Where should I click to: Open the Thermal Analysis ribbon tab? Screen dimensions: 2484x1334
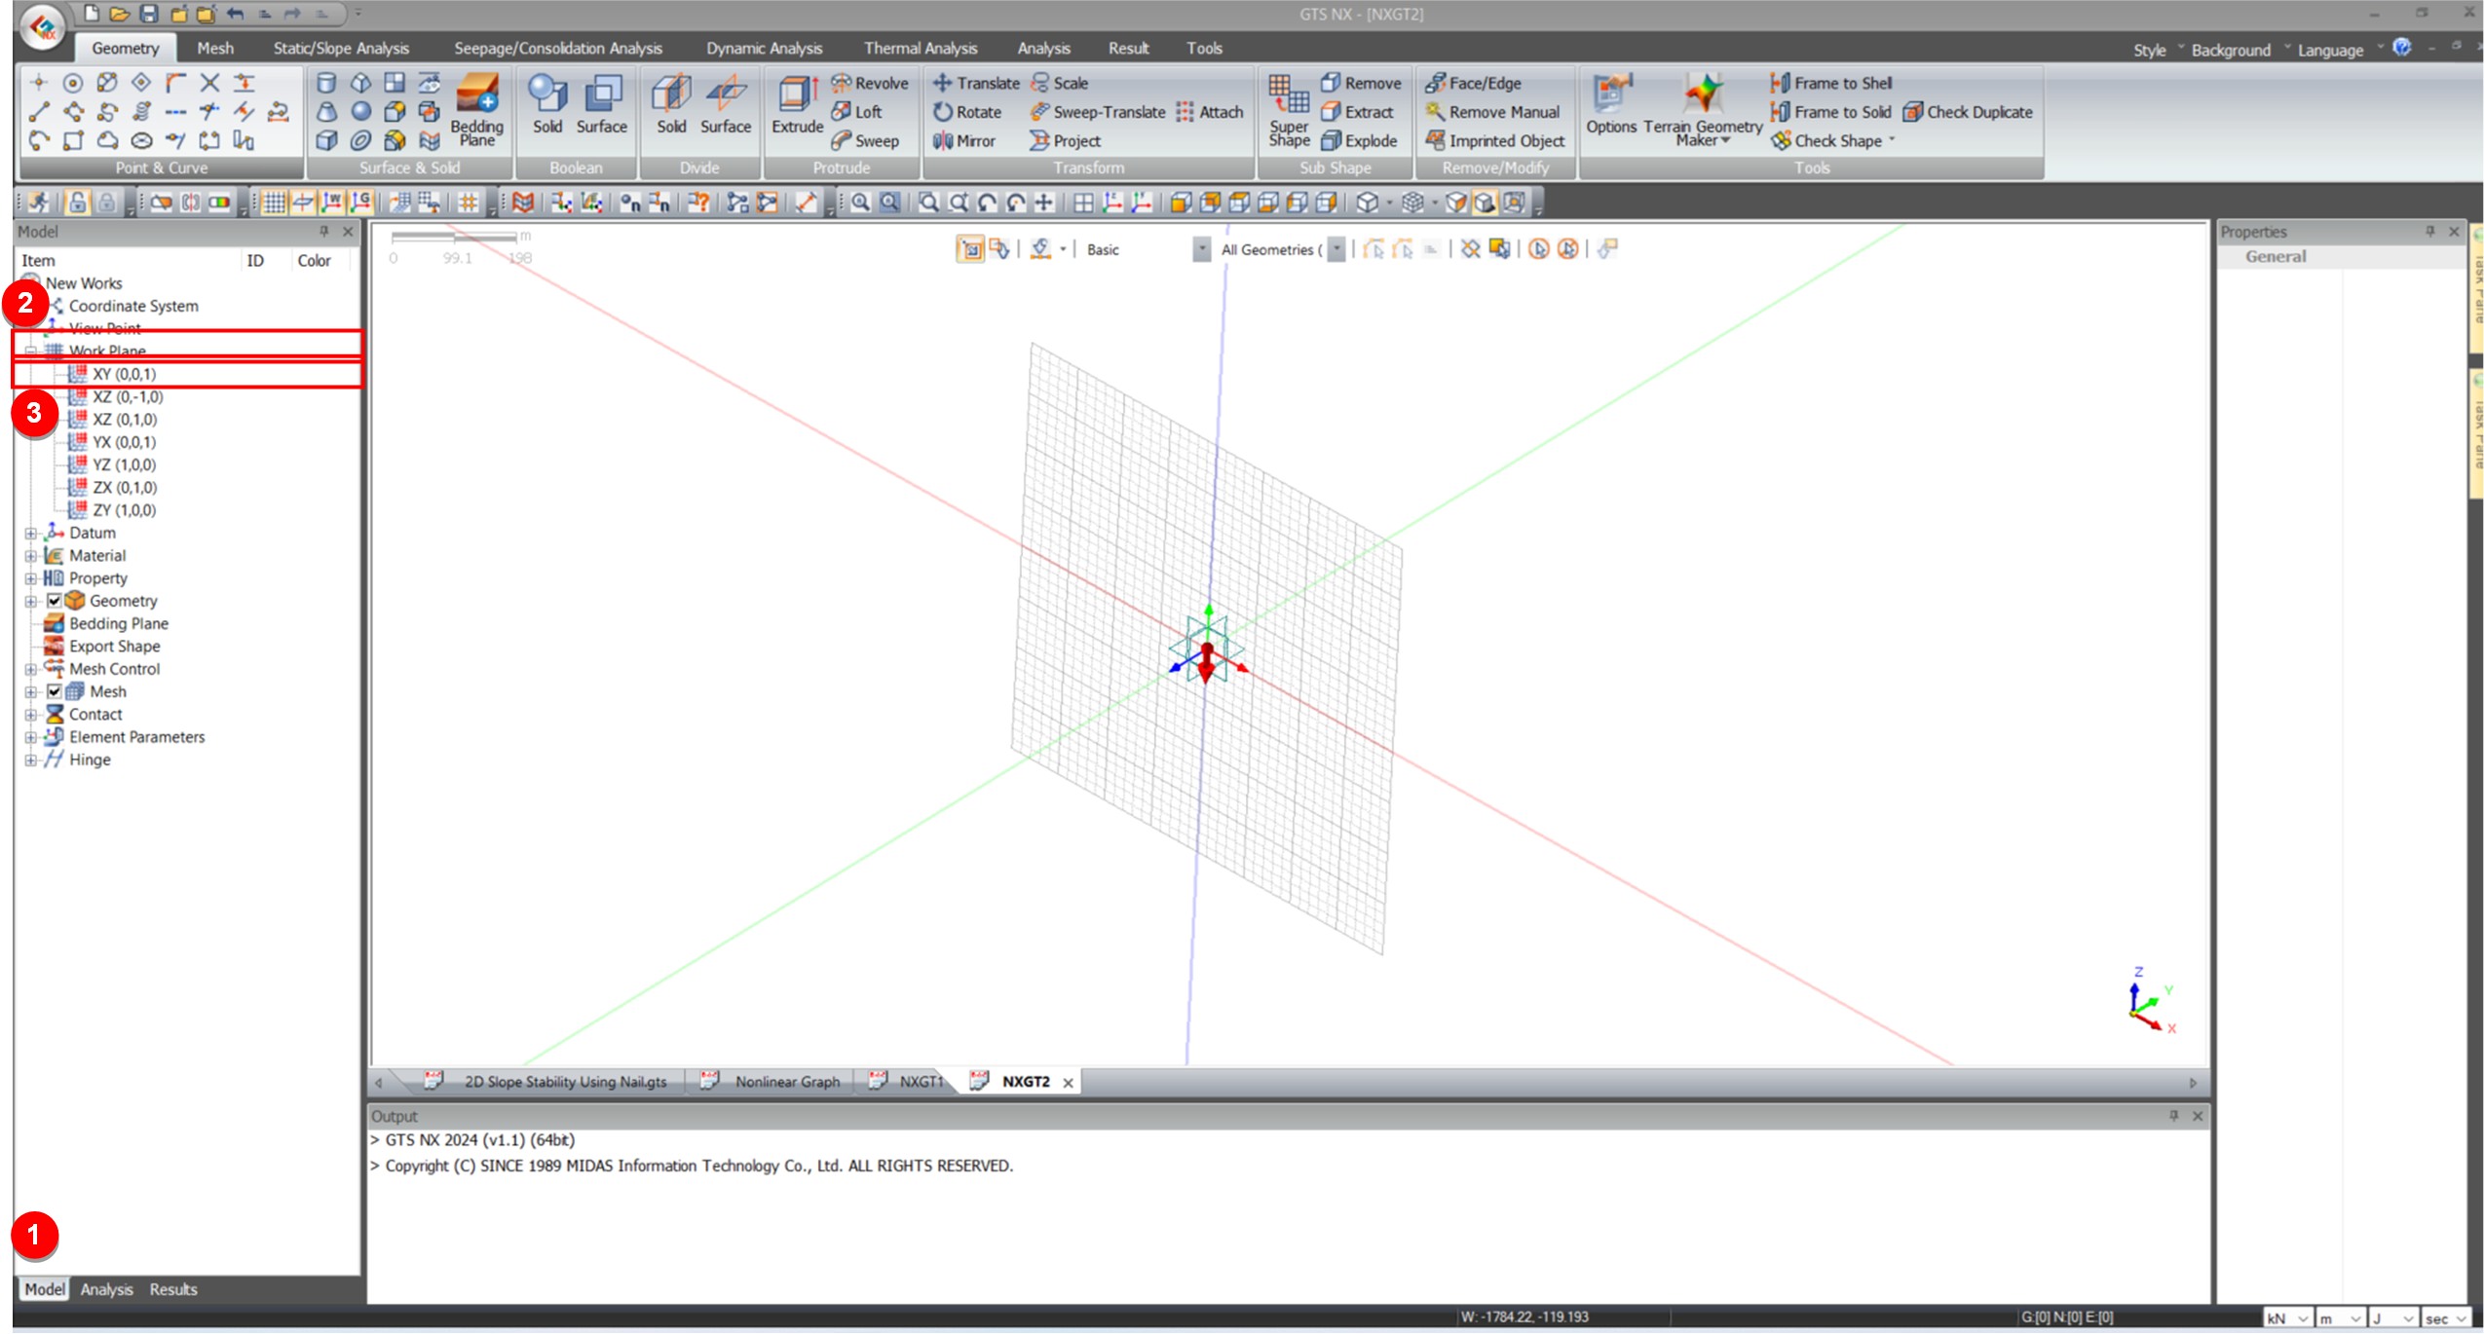click(x=921, y=48)
